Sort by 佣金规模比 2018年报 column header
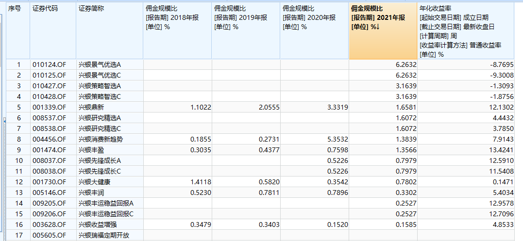523x241 pixels. point(177,31)
